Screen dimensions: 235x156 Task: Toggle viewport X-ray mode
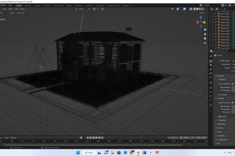tap(191, 9)
